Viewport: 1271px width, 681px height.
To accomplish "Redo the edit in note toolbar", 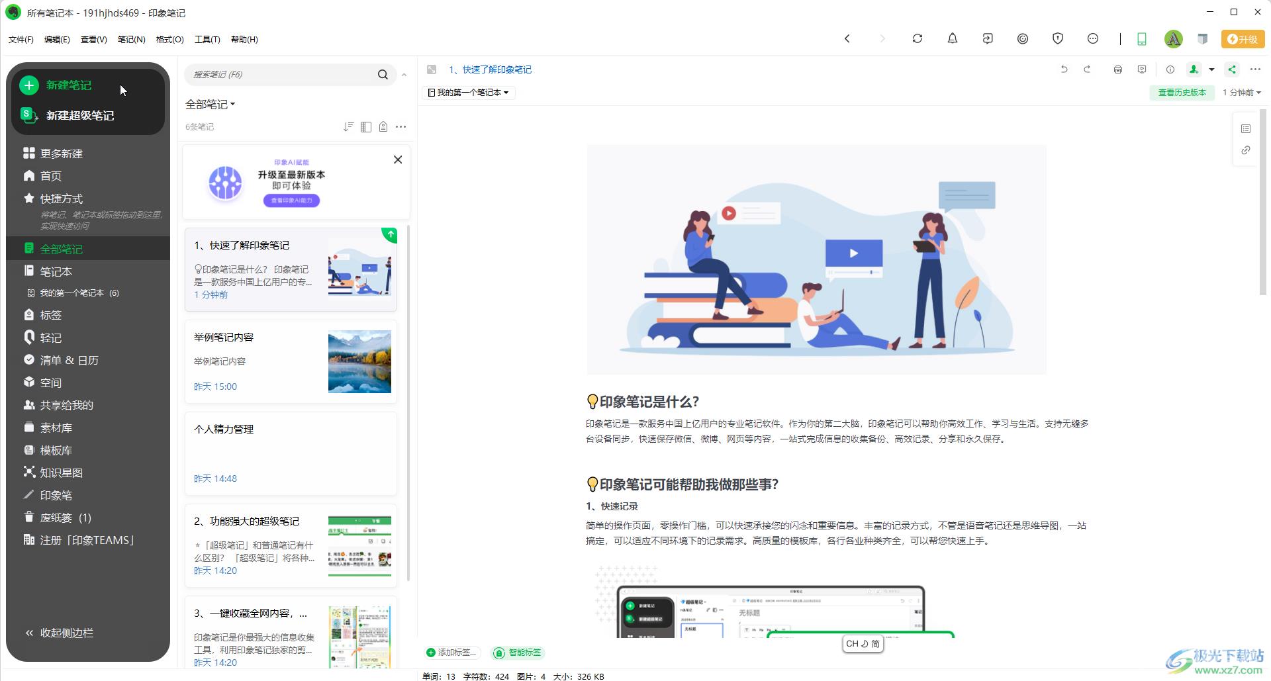I will click(x=1086, y=69).
